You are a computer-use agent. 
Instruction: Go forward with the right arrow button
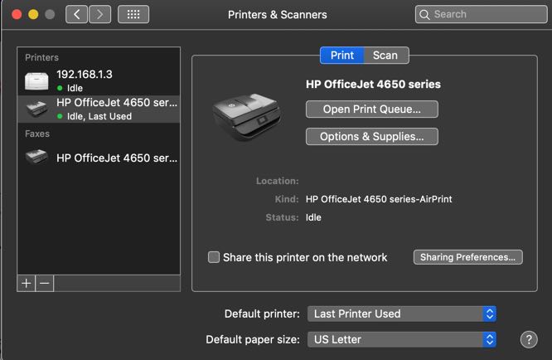pyautogui.click(x=100, y=14)
